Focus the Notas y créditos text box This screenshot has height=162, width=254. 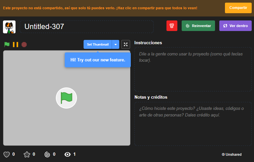click(x=193, y=124)
